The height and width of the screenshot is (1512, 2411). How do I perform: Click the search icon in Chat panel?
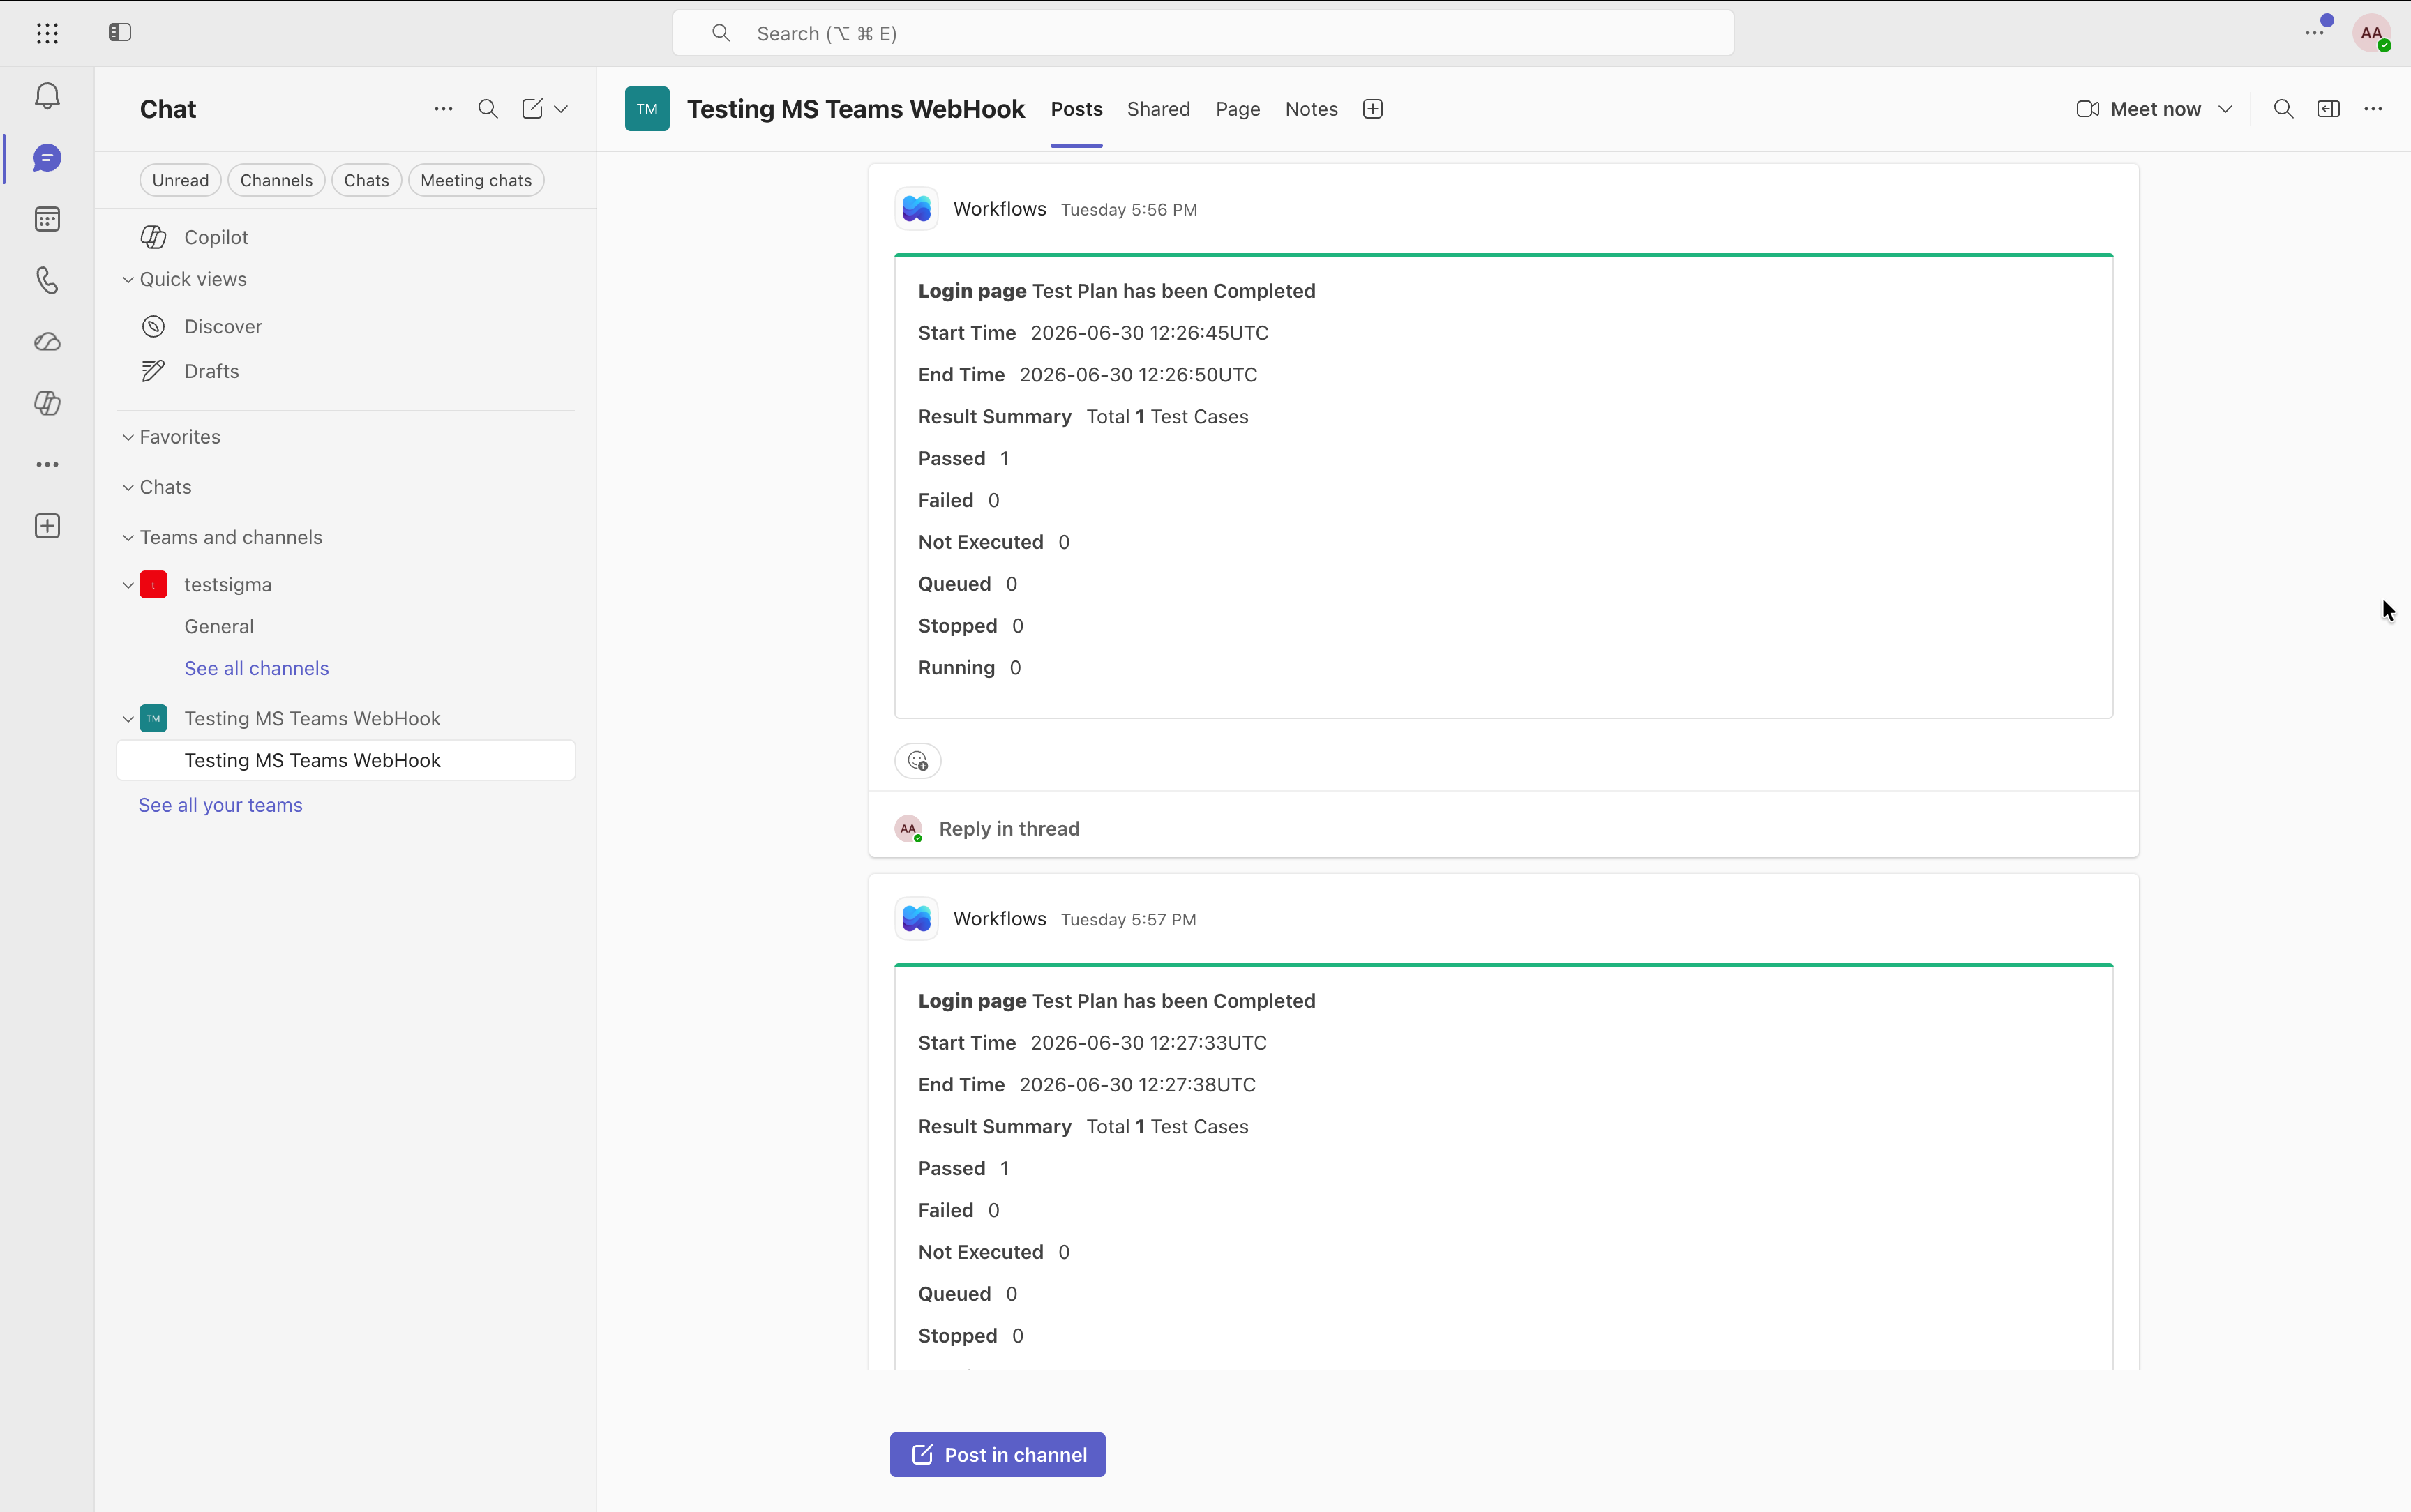tap(488, 109)
